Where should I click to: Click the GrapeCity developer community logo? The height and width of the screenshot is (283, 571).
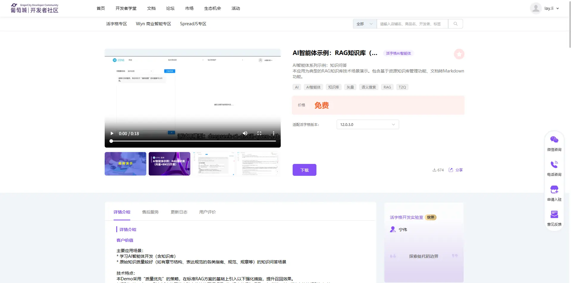(x=34, y=8)
